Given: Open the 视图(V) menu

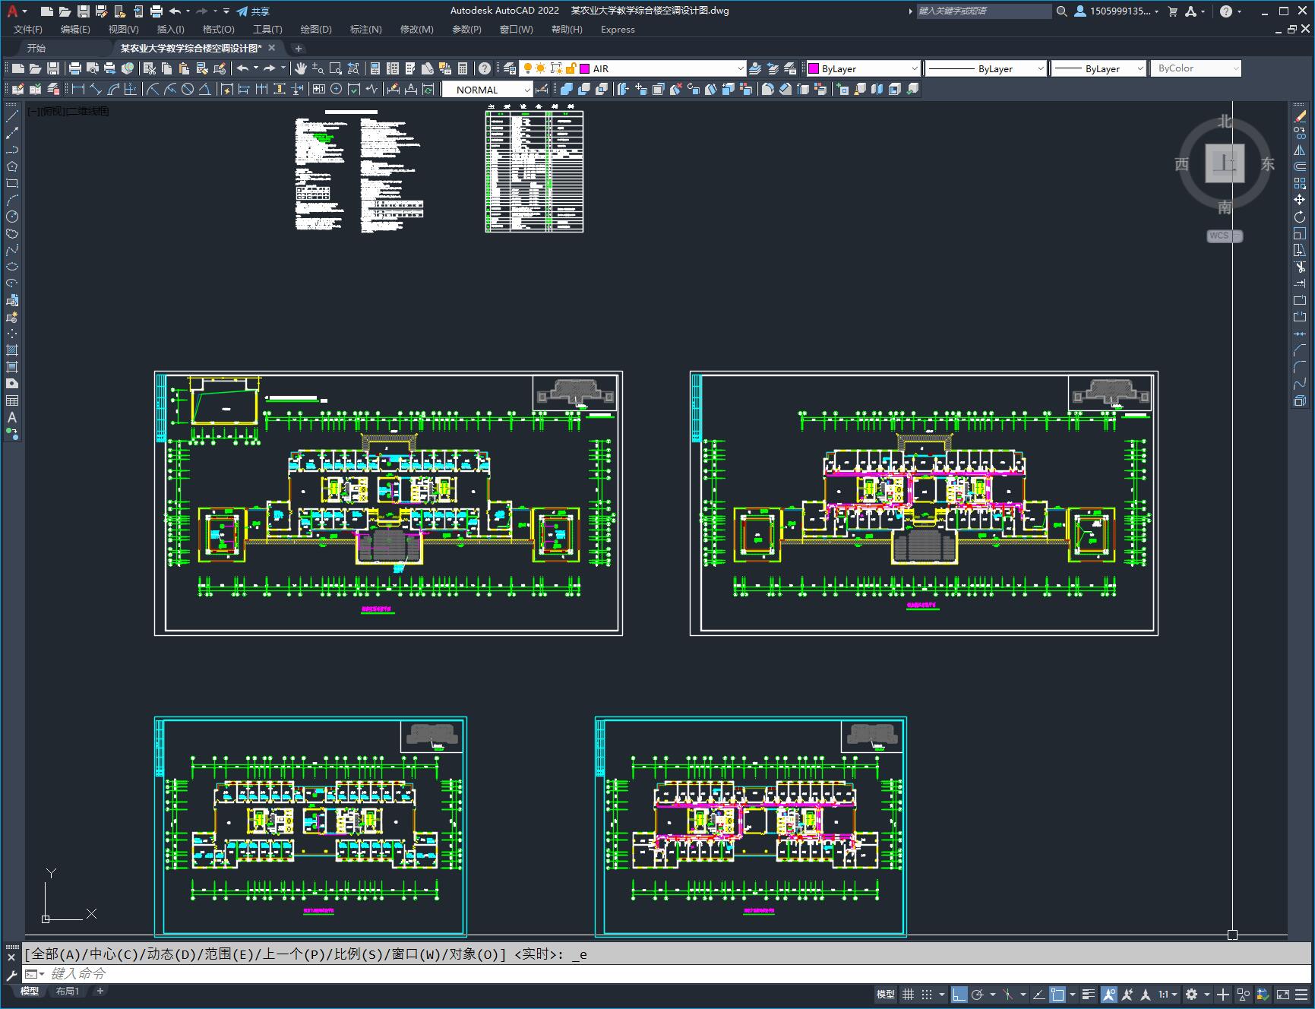Looking at the screenshot, I should click(123, 30).
